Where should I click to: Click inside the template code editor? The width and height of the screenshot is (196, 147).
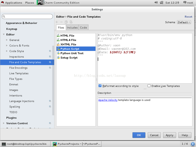coord(145,58)
